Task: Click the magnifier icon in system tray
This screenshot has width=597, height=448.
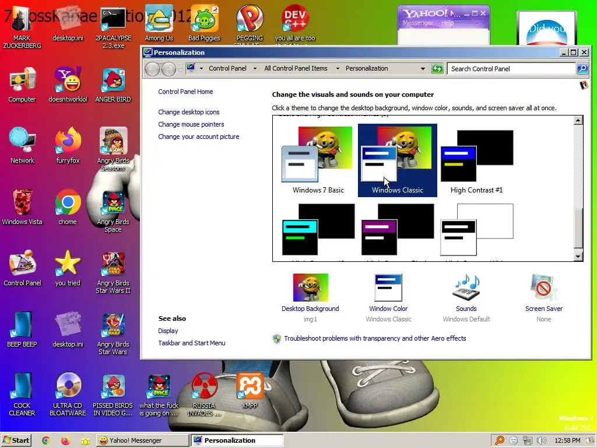Action: (500, 440)
